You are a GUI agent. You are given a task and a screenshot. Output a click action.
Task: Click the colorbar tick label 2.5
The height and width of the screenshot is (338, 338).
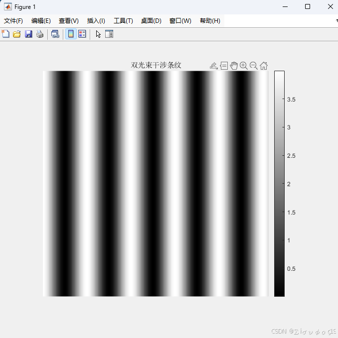(291, 156)
